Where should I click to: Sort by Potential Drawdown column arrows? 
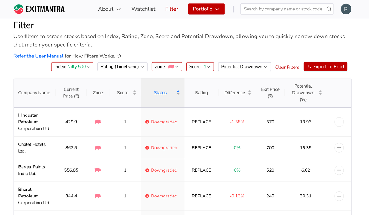point(320,92)
